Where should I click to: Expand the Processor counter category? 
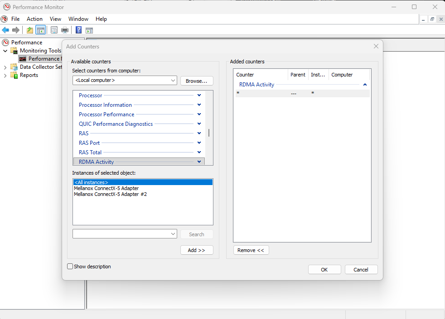coord(199,95)
